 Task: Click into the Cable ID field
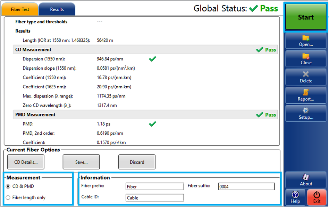click(x=155, y=198)
